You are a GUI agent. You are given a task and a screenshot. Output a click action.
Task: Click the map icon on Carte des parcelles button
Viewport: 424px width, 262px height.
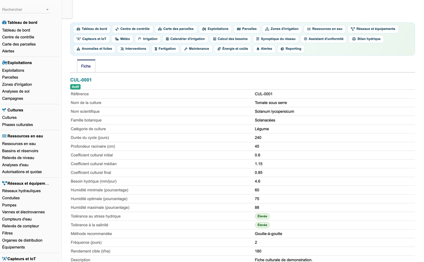click(160, 29)
